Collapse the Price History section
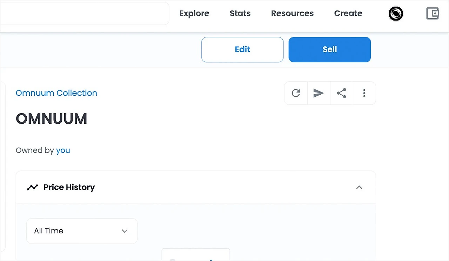 click(359, 187)
